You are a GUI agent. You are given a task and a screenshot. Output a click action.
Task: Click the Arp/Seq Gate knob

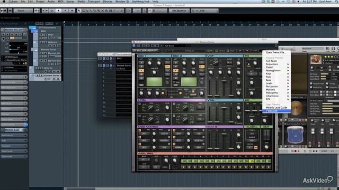[166, 160]
